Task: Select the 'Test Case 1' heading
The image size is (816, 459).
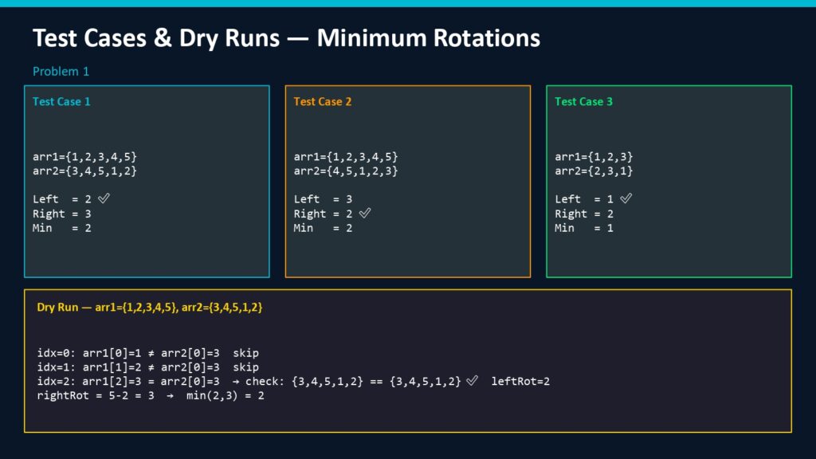Action: (x=61, y=101)
